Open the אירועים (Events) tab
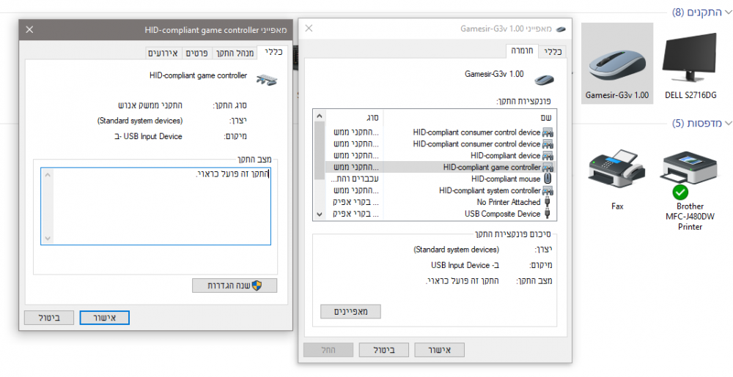The width and height of the screenshot is (733, 377). [163, 53]
